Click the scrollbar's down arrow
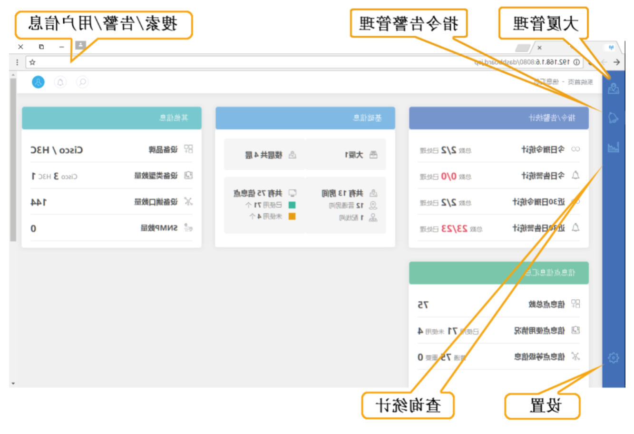Screen dimensions: 634x434 tap(13, 383)
